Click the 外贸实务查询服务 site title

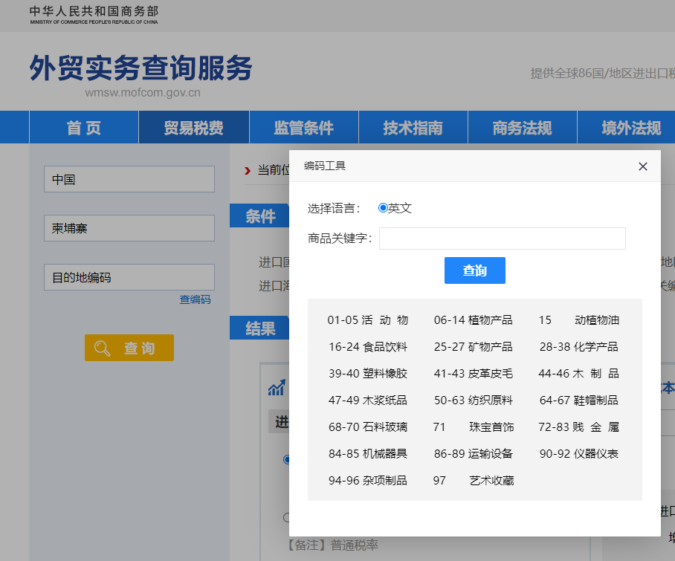pos(141,68)
